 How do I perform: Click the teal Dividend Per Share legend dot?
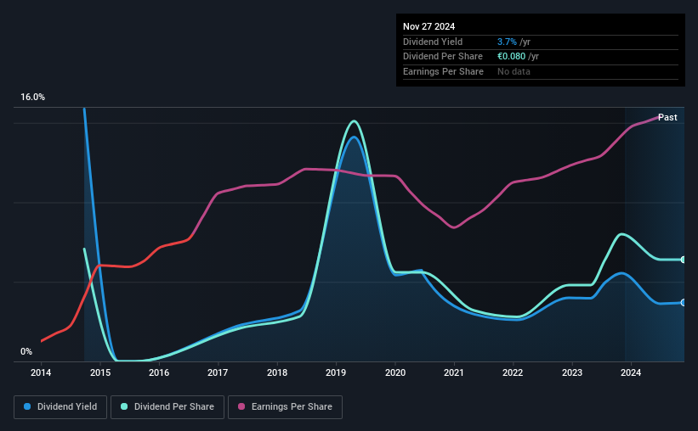[124, 406]
